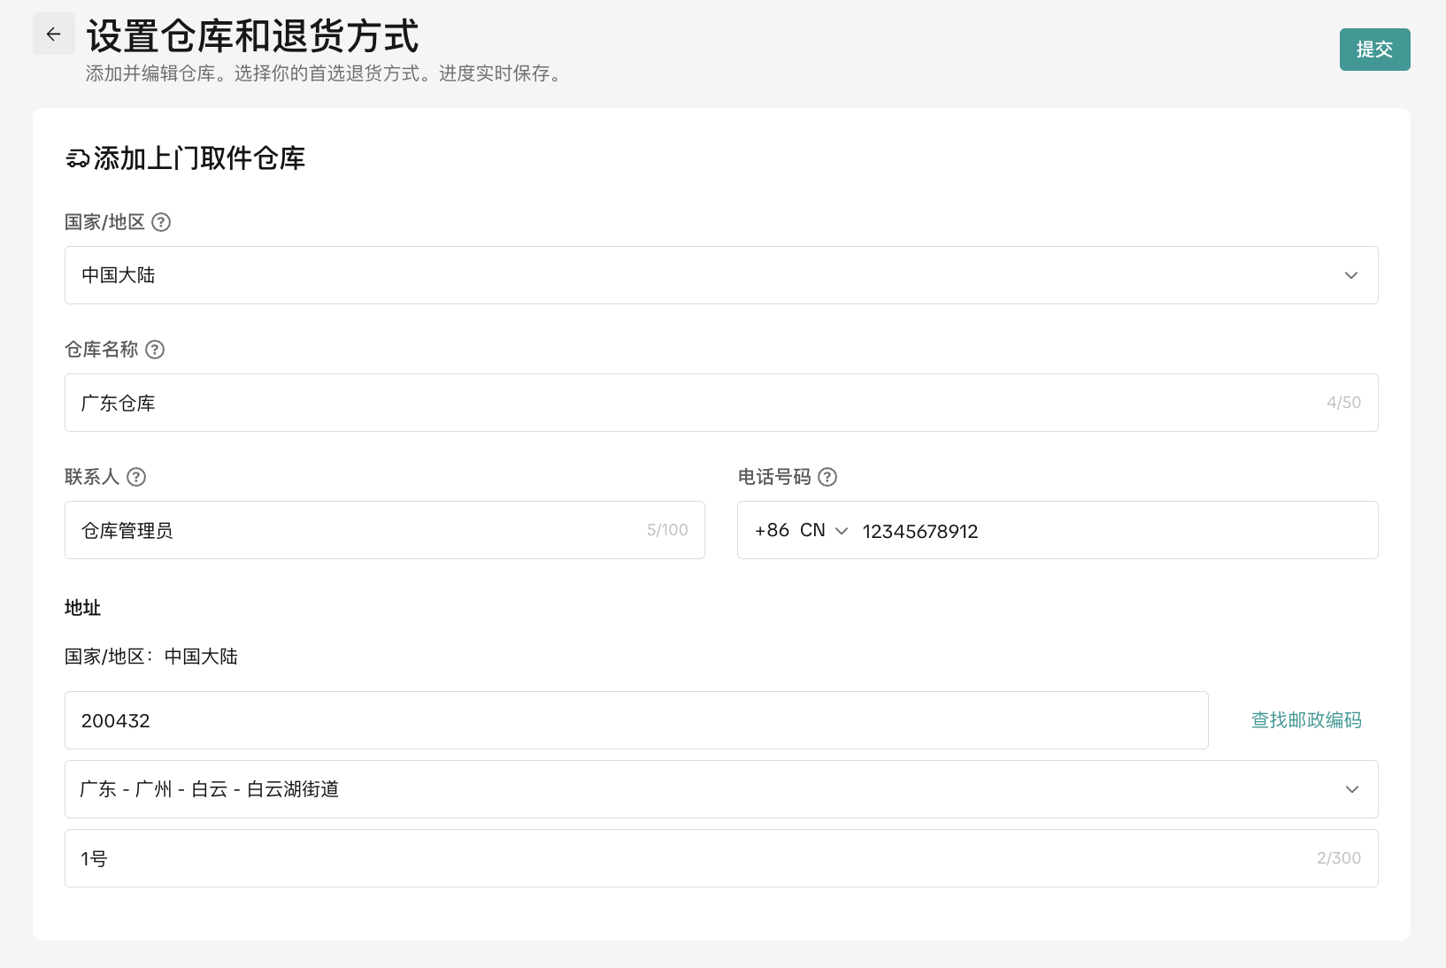Open the 中国大陆 country dropdown
This screenshot has width=1446, height=968.
pos(720,275)
